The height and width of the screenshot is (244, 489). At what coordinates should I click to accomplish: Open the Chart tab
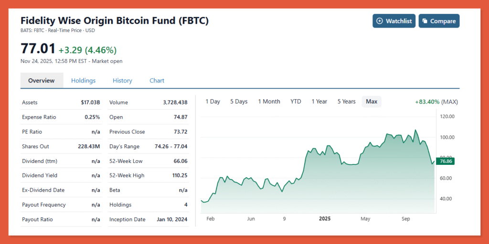pos(157,81)
